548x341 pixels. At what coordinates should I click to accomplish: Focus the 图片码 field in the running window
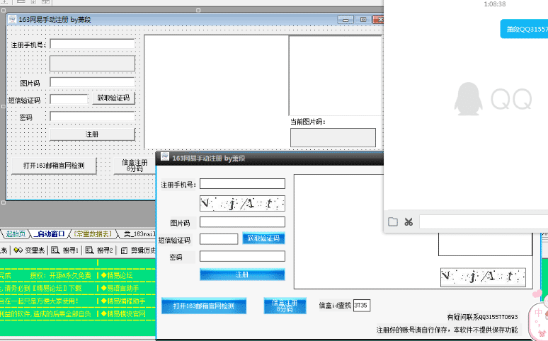tap(242, 222)
